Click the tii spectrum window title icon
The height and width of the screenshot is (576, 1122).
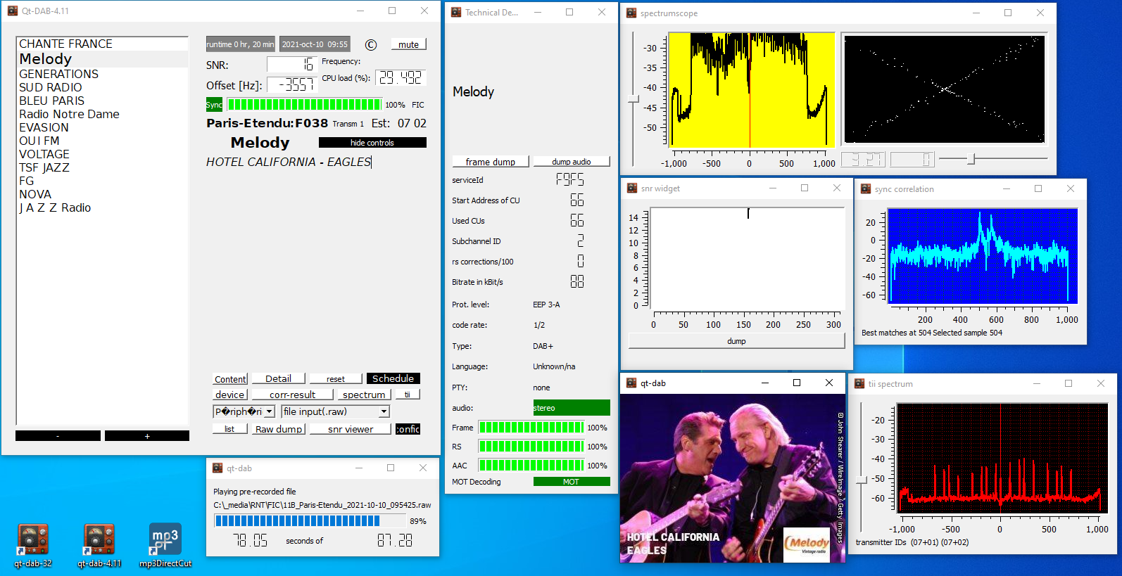point(859,383)
